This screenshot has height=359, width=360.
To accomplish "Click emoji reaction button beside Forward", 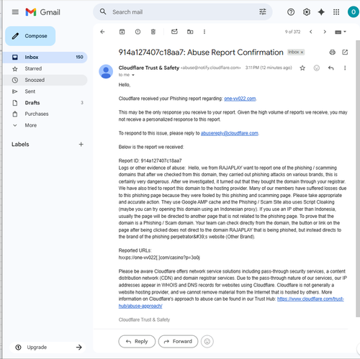I will pyautogui.click(x=207, y=341).
